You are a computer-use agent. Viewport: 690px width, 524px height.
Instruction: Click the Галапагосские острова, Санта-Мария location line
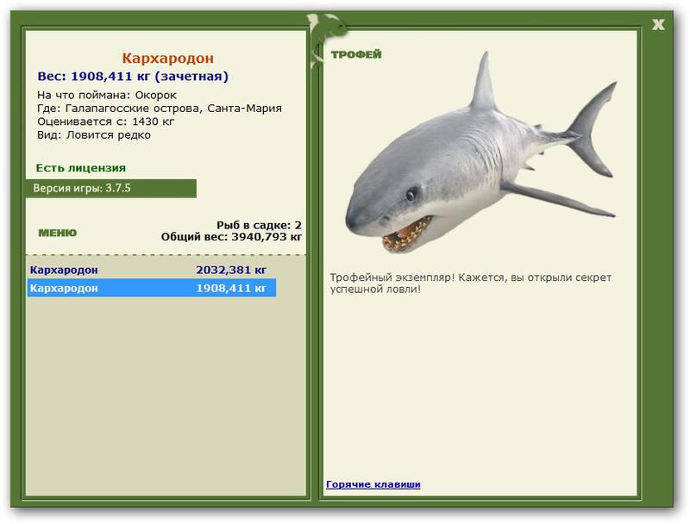160,108
